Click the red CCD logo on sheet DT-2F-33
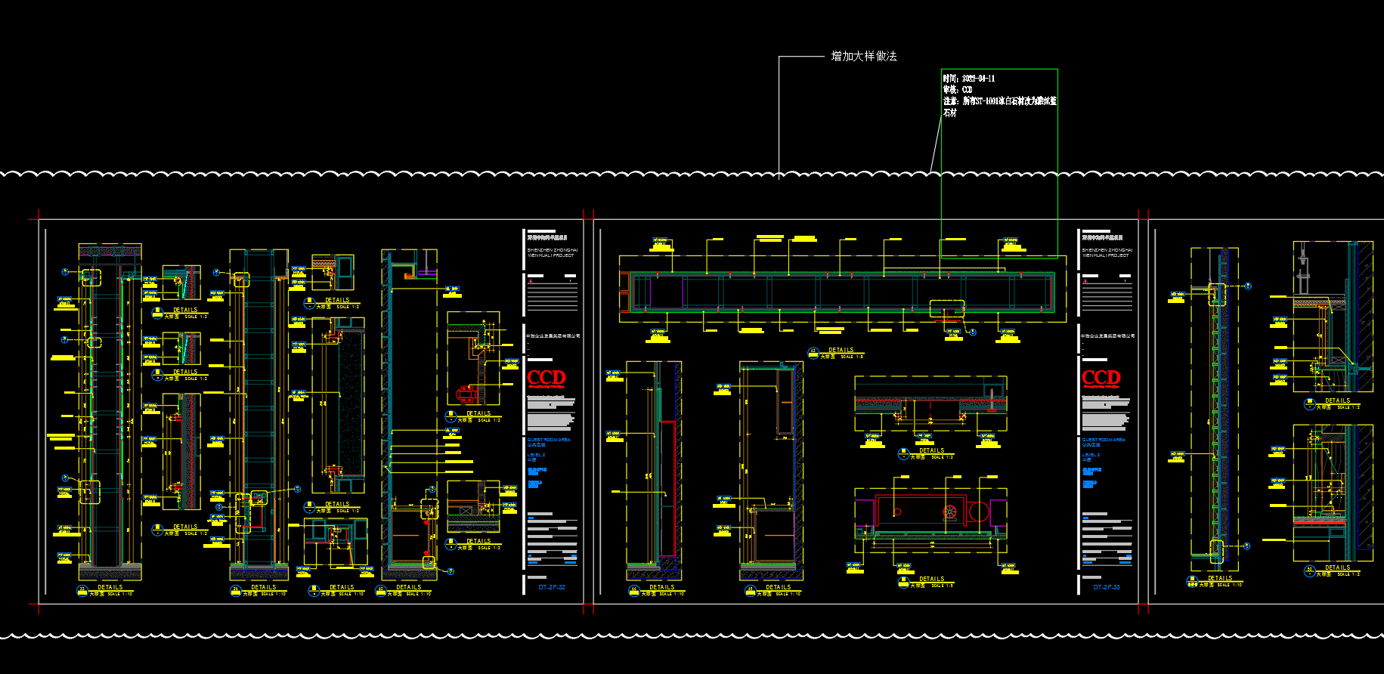Screen dimensions: 1384x674 [1101, 377]
